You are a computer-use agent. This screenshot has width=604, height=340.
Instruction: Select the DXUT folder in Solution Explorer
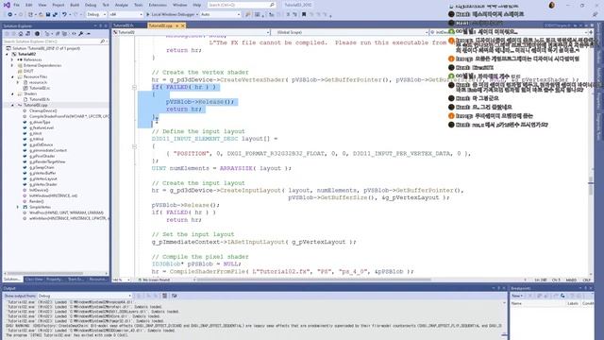28,71
